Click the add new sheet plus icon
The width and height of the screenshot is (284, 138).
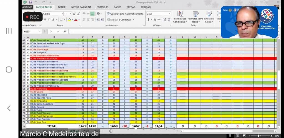coord(111,131)
